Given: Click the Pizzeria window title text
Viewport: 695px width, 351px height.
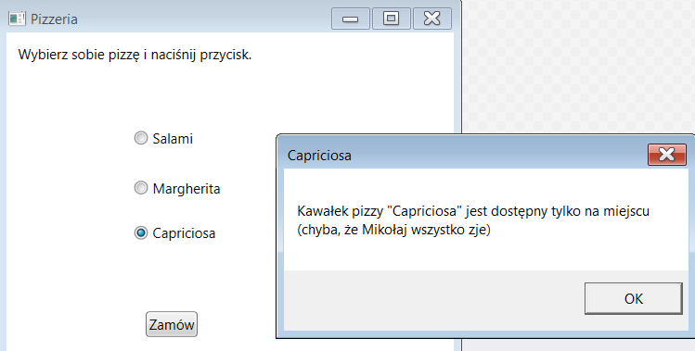Looking at the screenshot, I should (x=54, y=19).
